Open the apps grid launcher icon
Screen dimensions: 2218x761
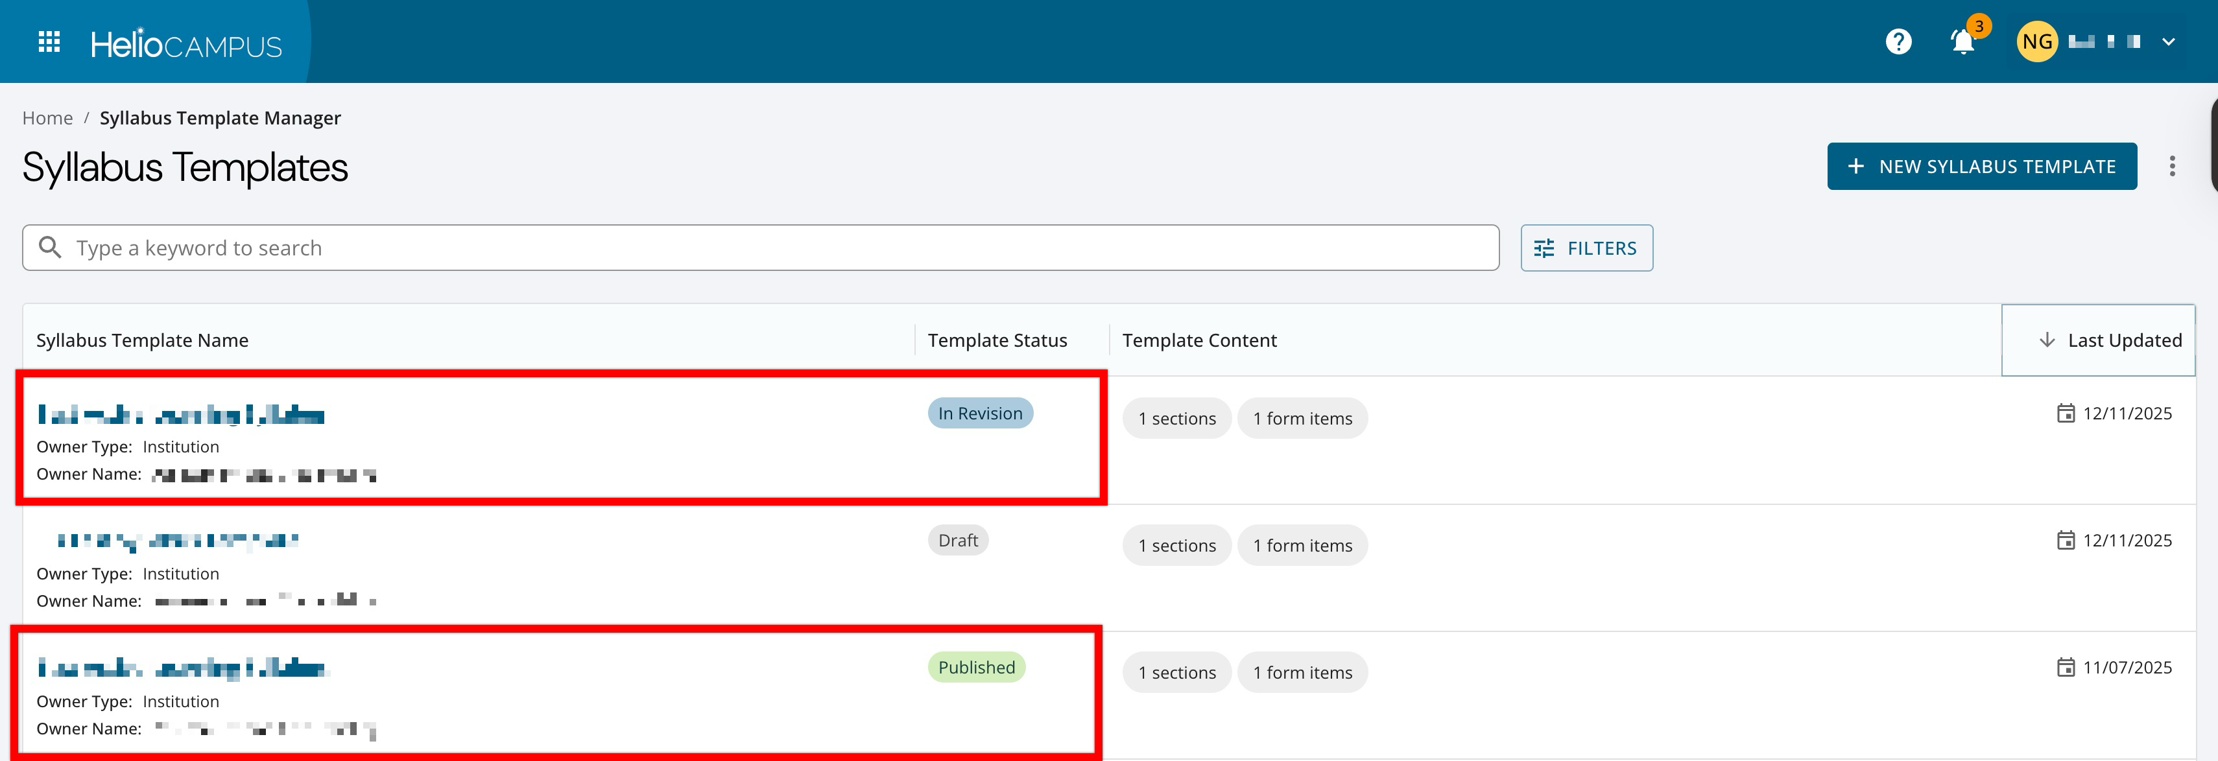pyautogui.click(x=49, y=41)
